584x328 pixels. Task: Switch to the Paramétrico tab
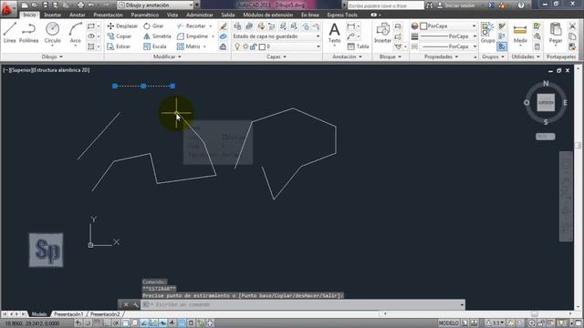pyautogui.click(x=144, y=15)
